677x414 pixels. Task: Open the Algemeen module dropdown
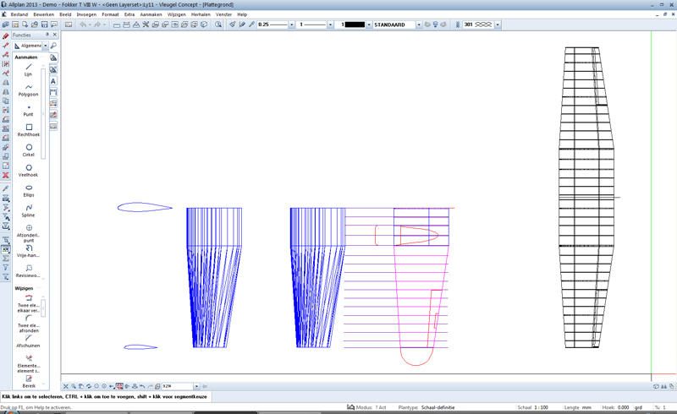click(x=46, y=46)
